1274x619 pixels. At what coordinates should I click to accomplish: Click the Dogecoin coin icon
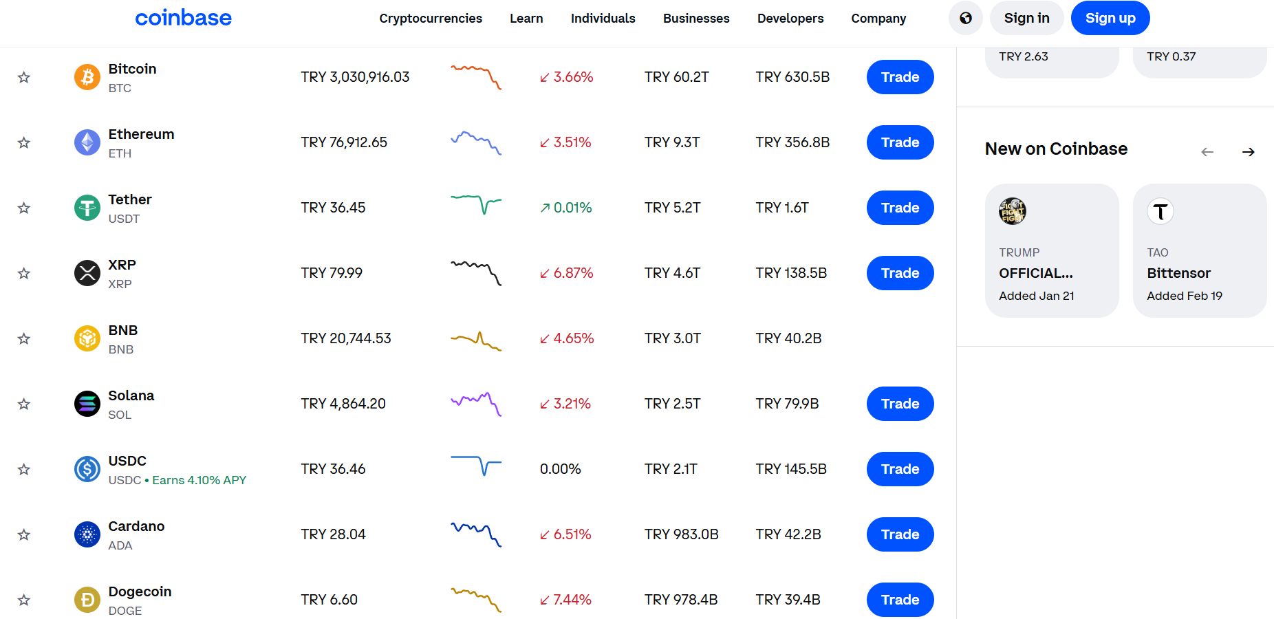pos(87,600)
